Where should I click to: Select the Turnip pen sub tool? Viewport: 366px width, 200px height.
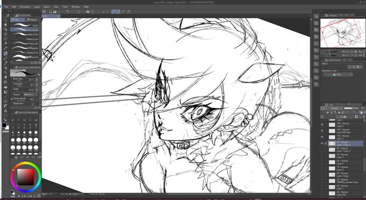click(25, 43)
